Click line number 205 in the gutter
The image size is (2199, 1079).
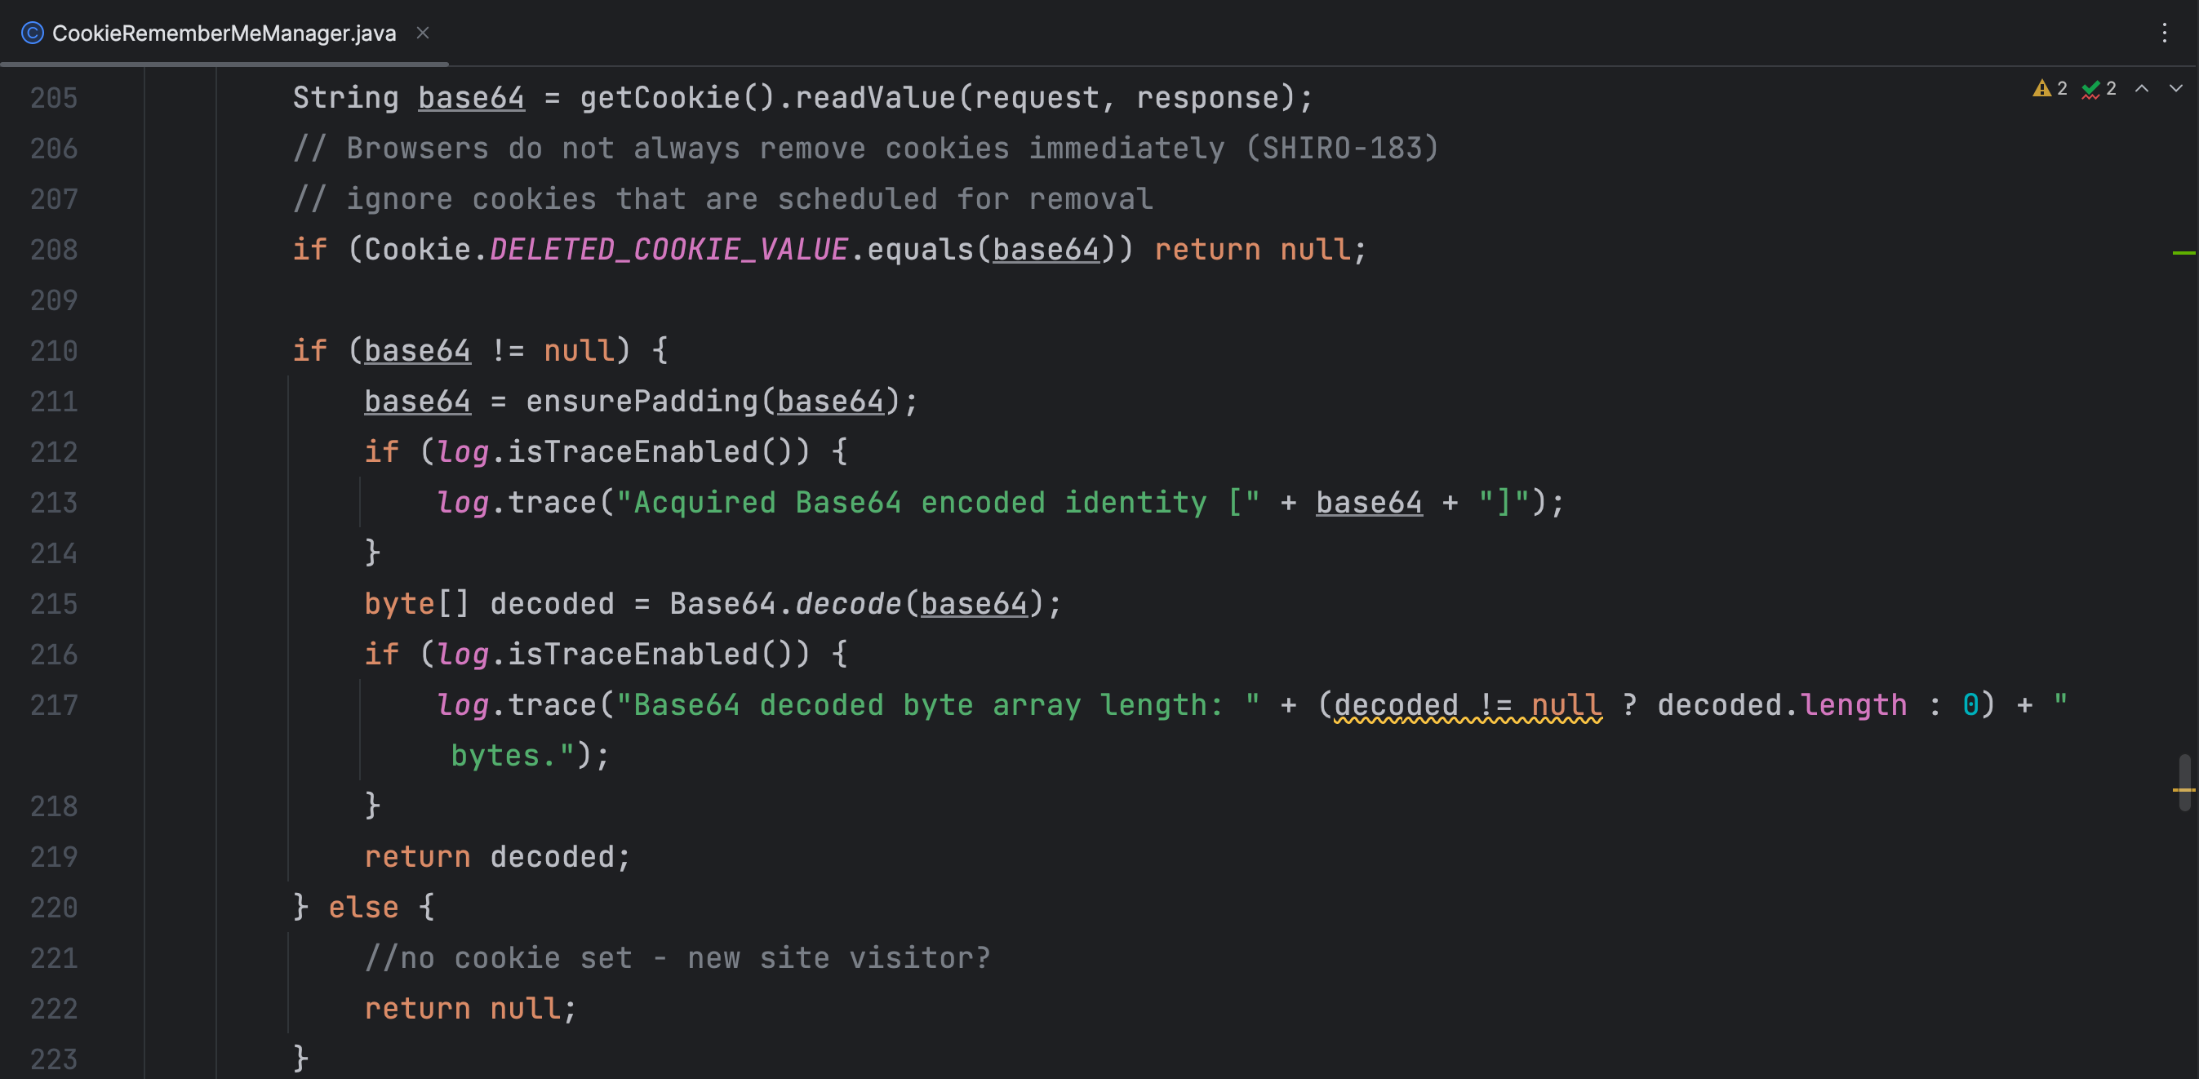(54, 98)
